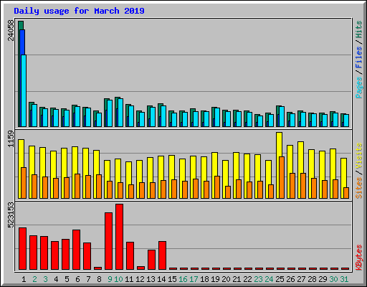Click day 5 on the x-axis

[67, 279]
